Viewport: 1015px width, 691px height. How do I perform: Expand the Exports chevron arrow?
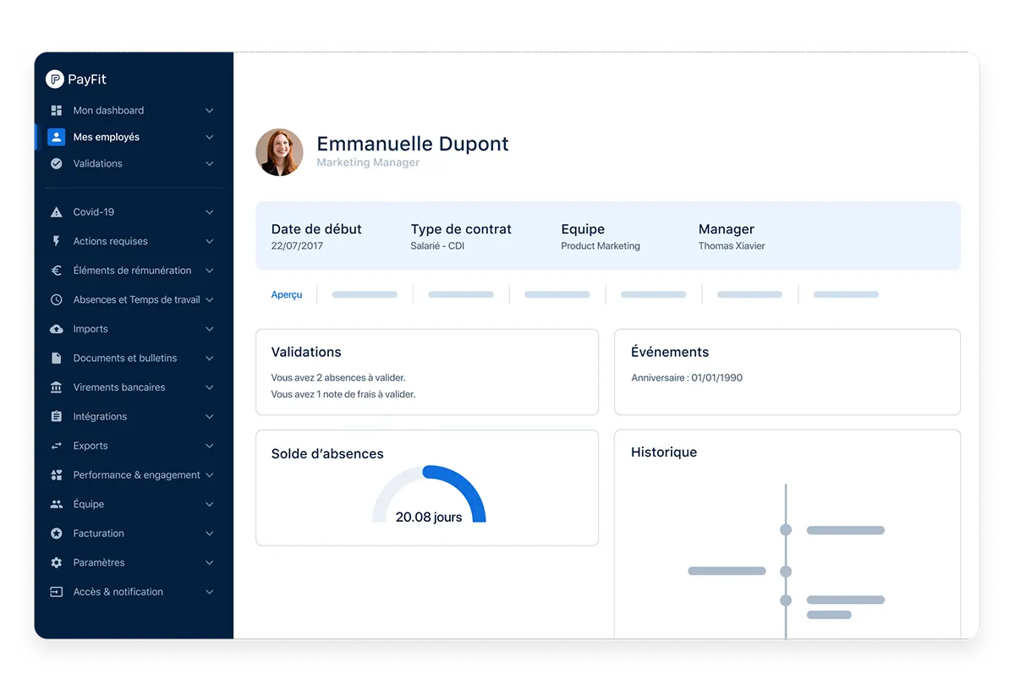click(210, 446)
